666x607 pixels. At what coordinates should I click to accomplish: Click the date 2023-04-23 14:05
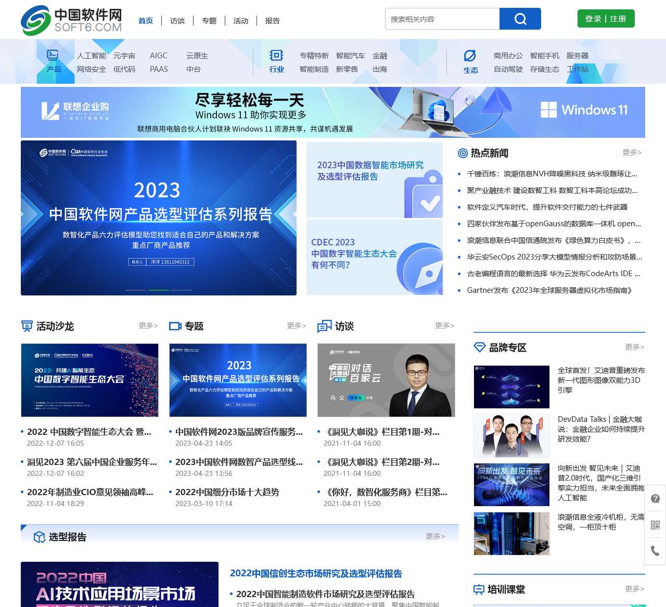204,443
